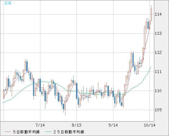
Task: Click the 109 price axis label
Action: click(x=158, y=110)
